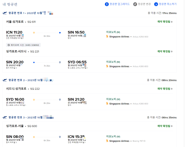Click the 서울-싱가포르 SQ 611 segment title
This screenshot has width=185, height=147.
21,22
